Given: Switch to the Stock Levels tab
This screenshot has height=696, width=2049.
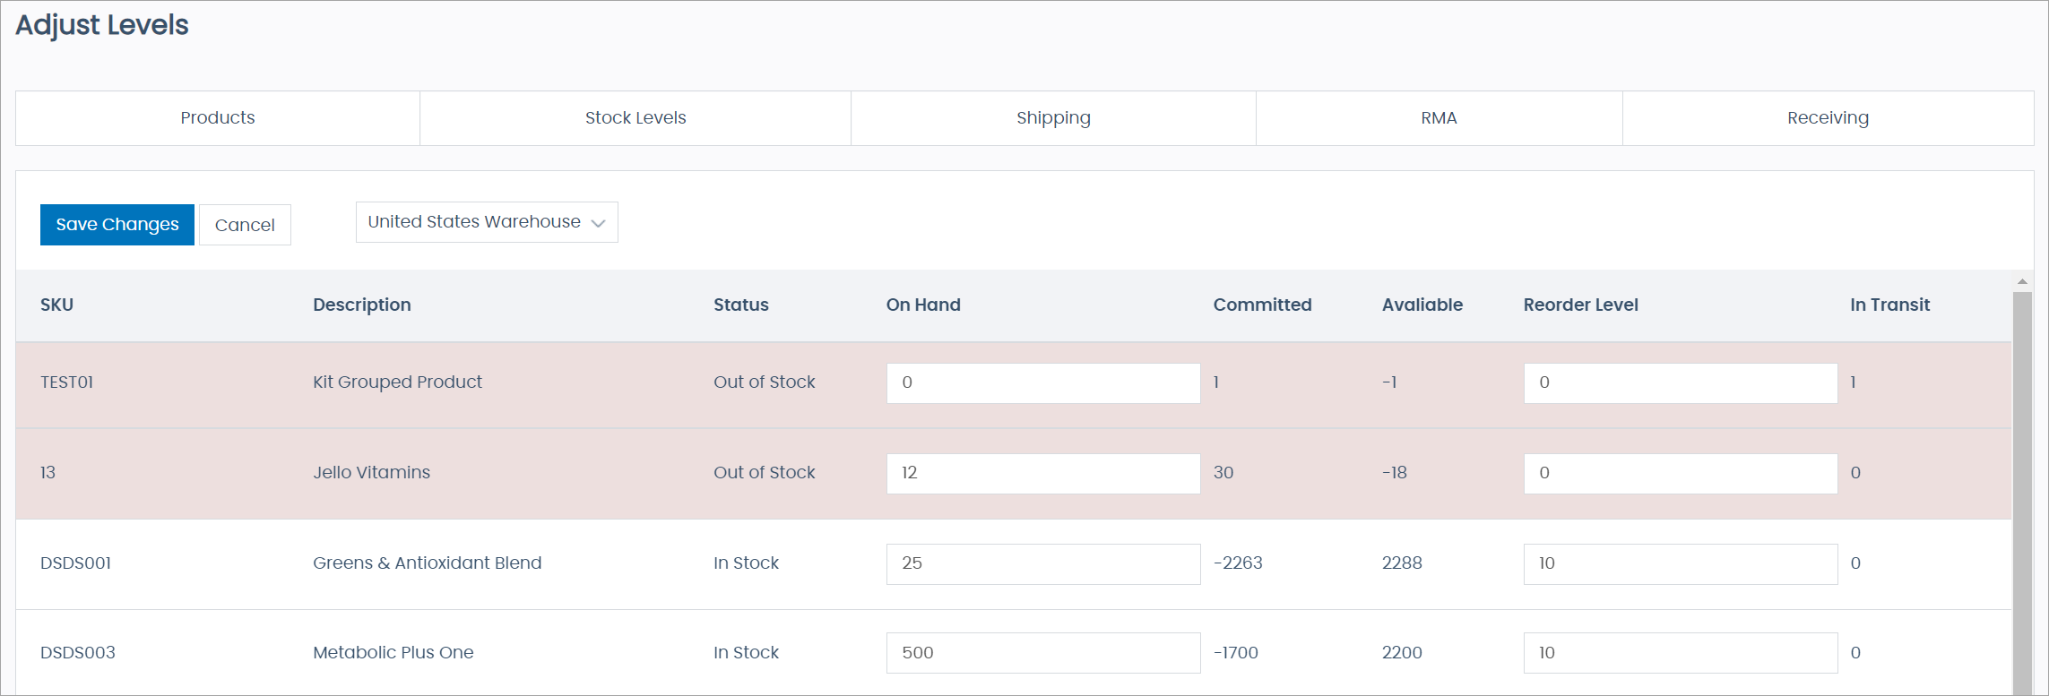Looking at the screenshot, I should tap(635, 117).
